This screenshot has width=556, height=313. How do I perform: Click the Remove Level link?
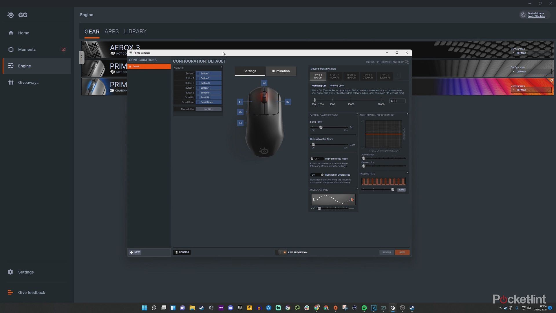click(x=337, y=85)
